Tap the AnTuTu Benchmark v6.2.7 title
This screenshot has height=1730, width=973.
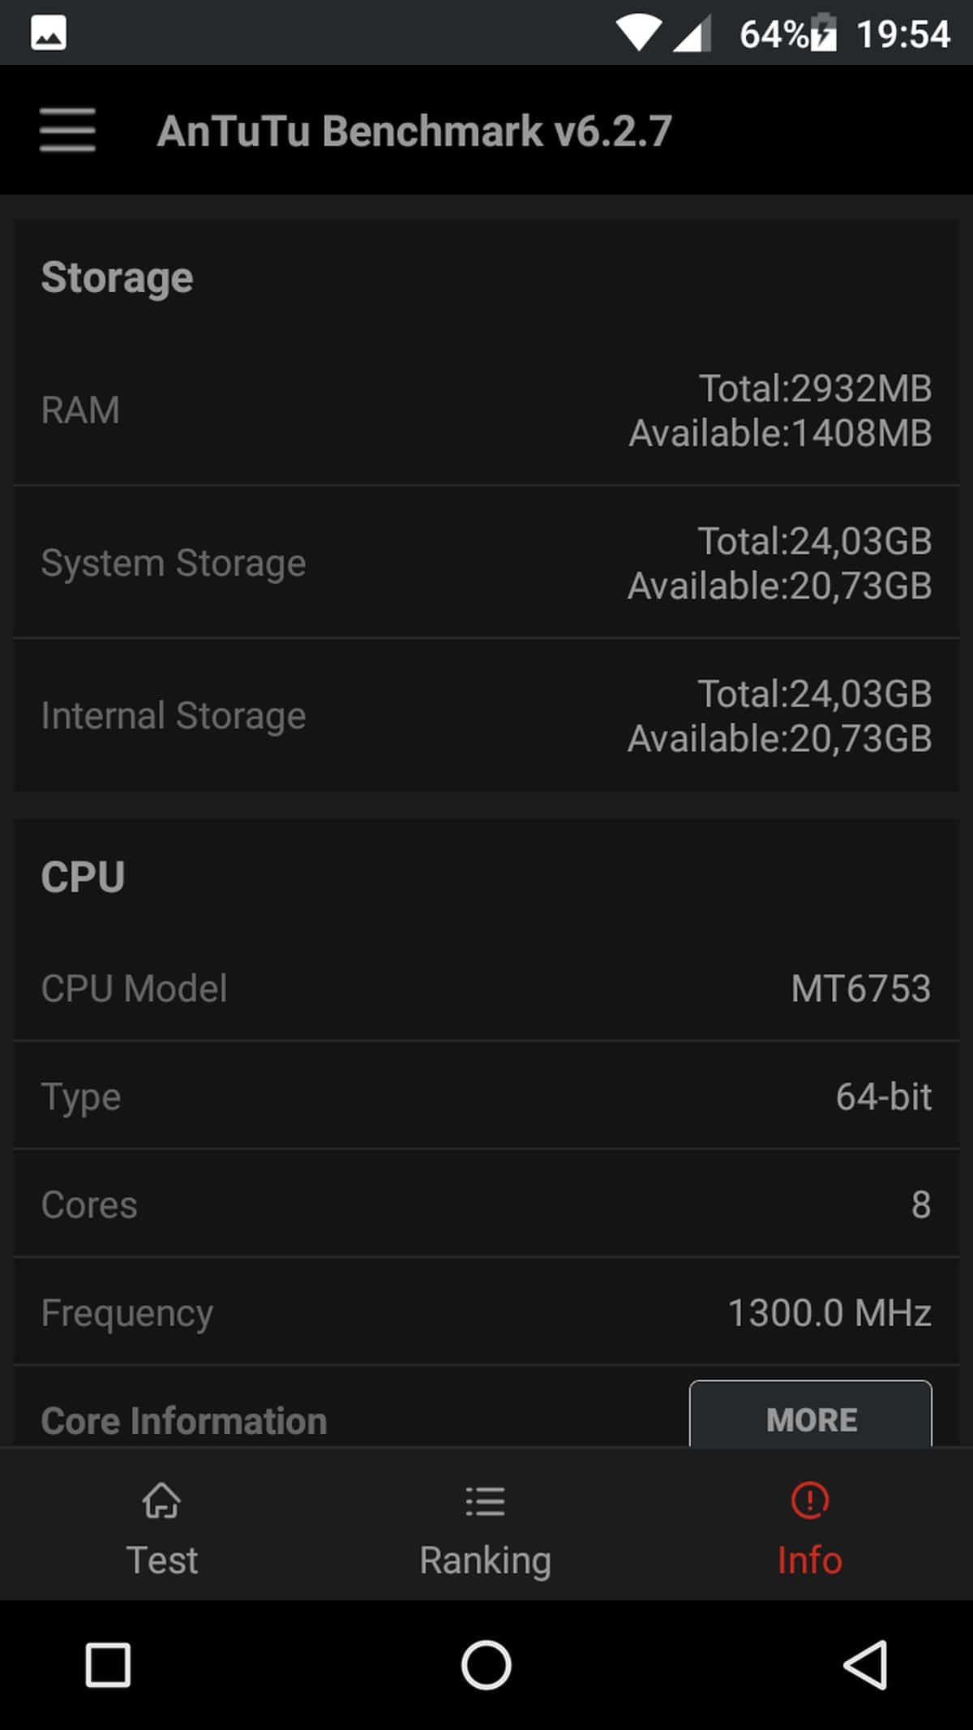point(414,131)
